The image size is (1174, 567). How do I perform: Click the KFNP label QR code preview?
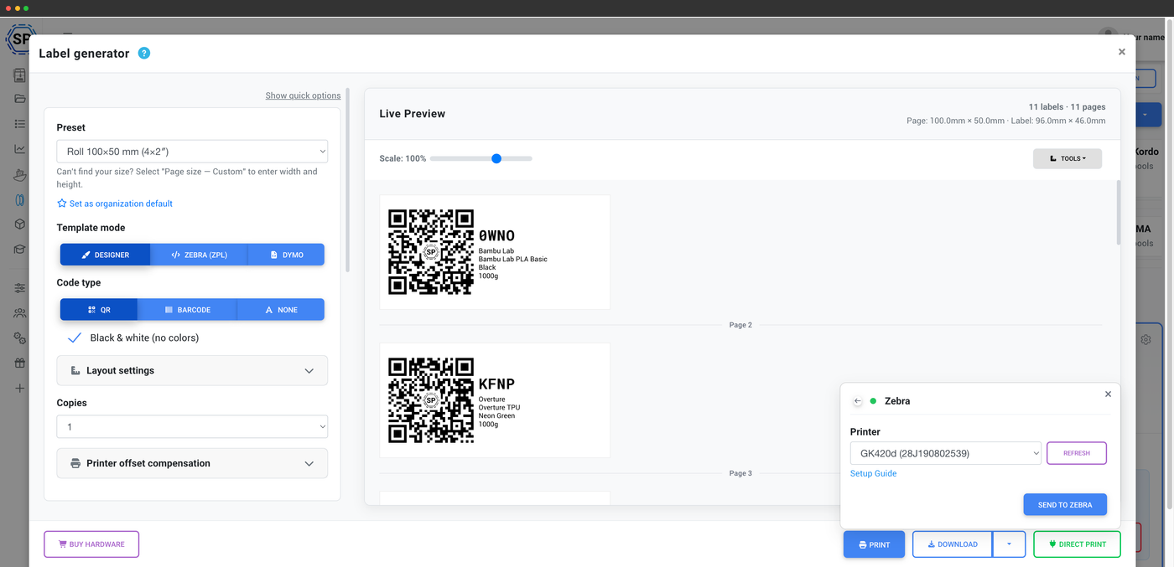coord(431,400)
